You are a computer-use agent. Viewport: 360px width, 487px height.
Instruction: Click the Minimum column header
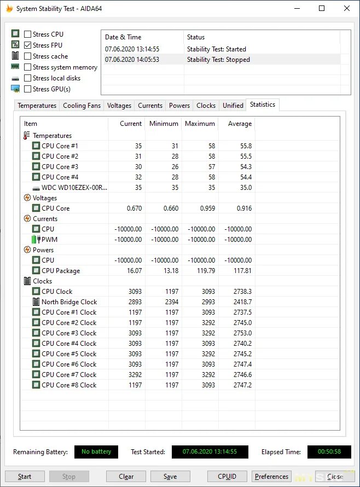click(x=164, y=124)
